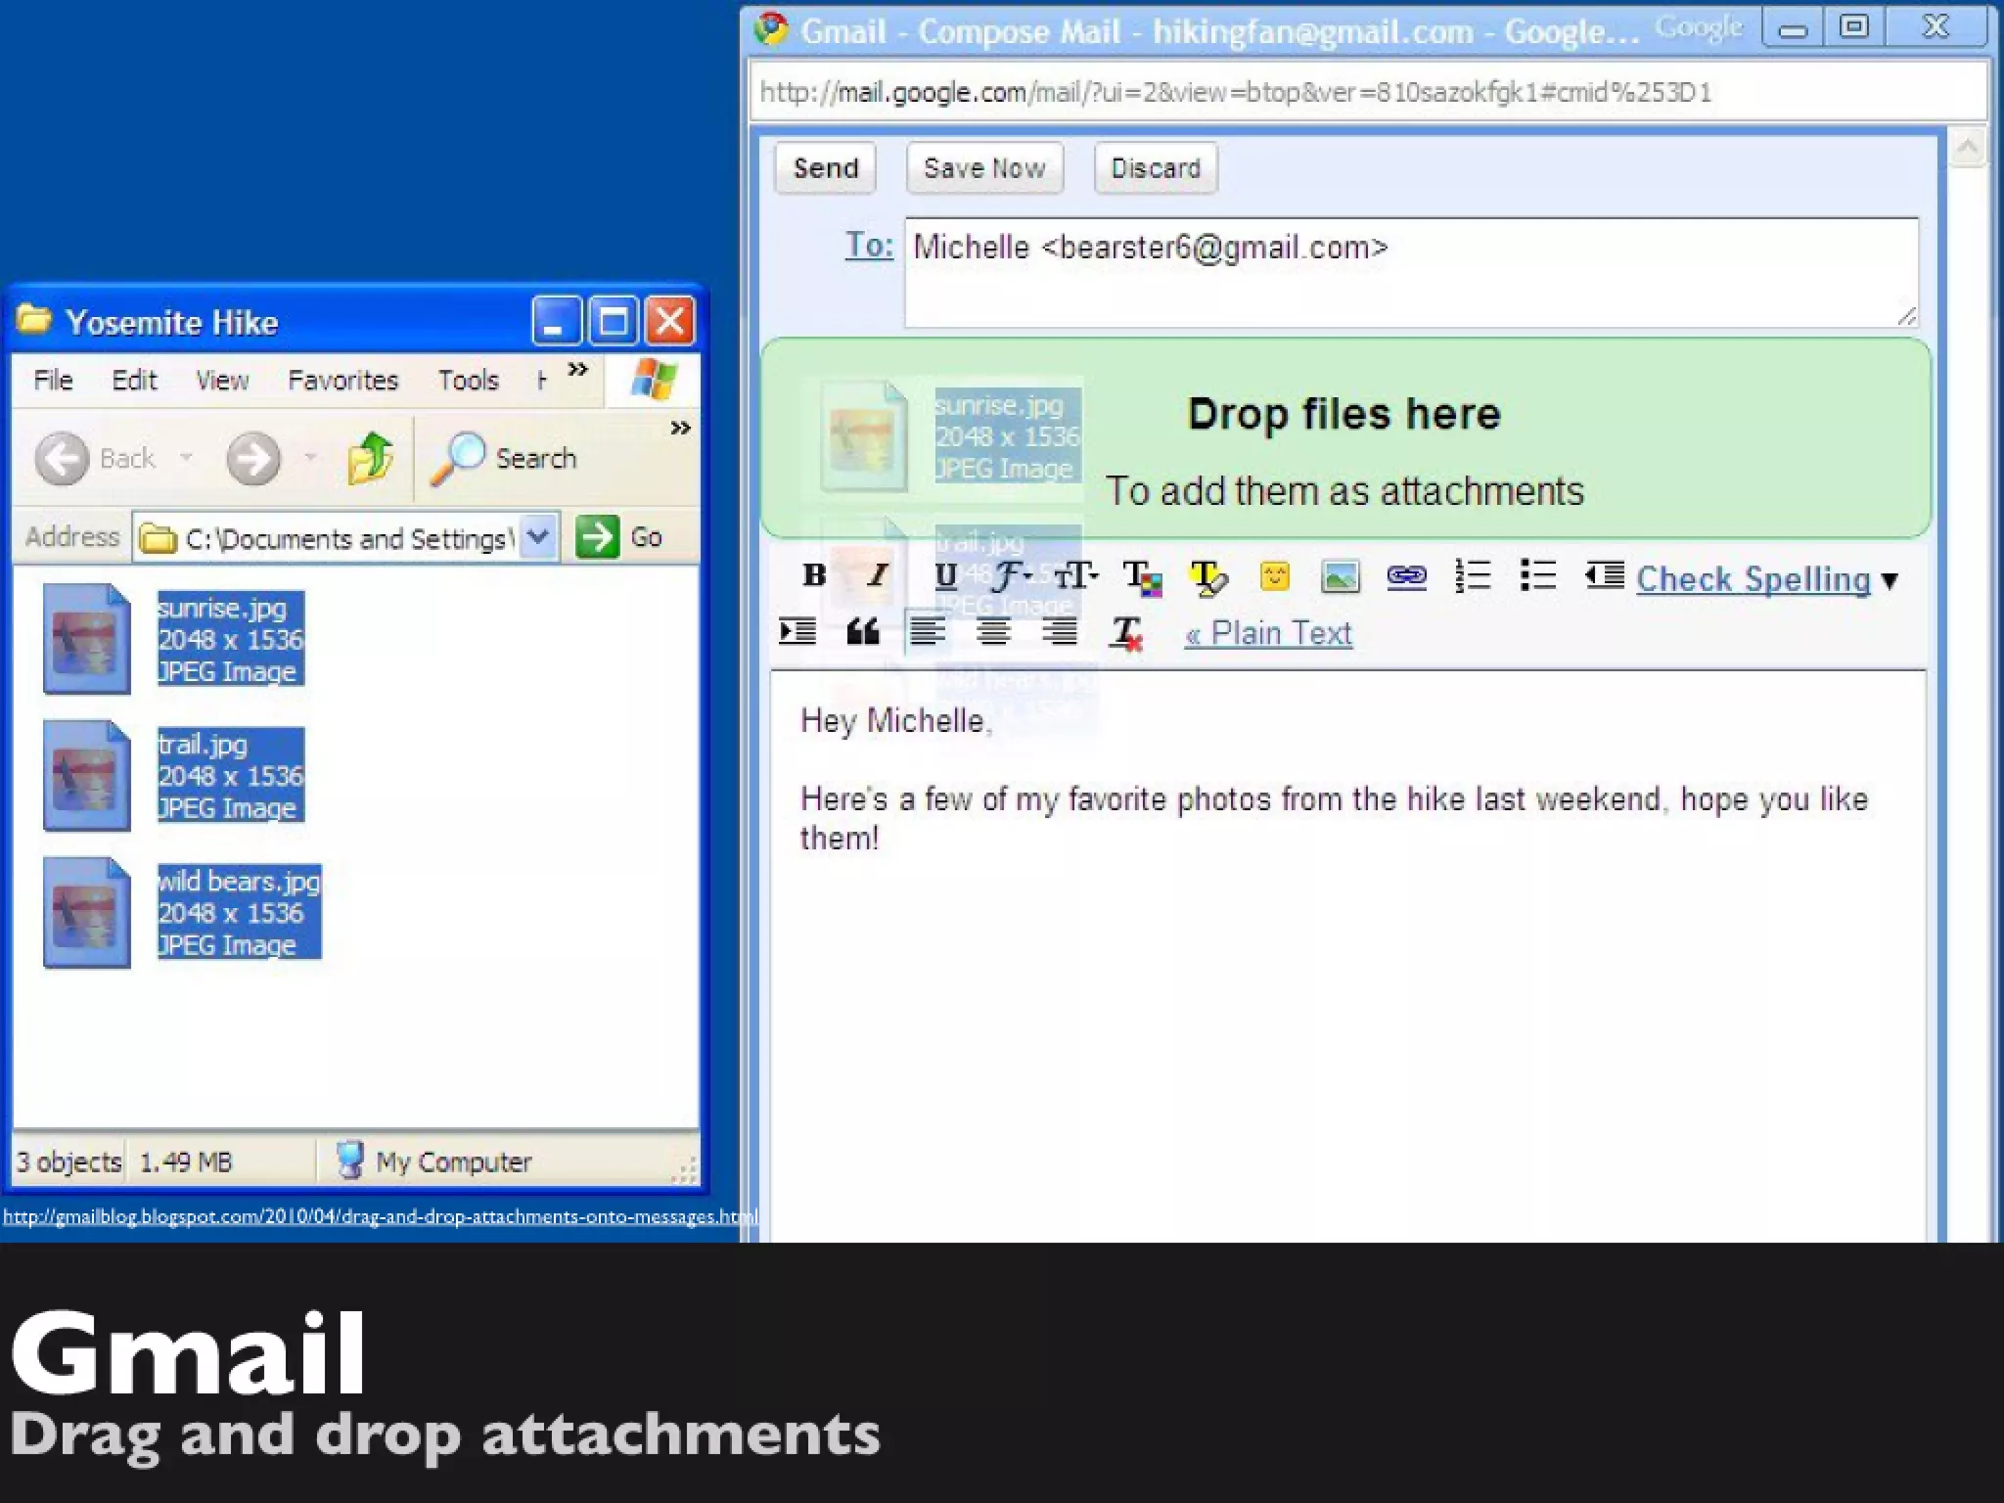The width and height of the screenshot is (2004, 1503).
Task: Open the text color picker
Action: 1141,577
